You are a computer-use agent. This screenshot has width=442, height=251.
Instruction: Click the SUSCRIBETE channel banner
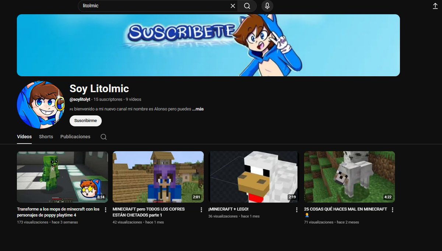tap(208, 45)
